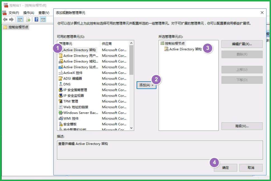Click the Export List toolbar icon

point(28,19)
